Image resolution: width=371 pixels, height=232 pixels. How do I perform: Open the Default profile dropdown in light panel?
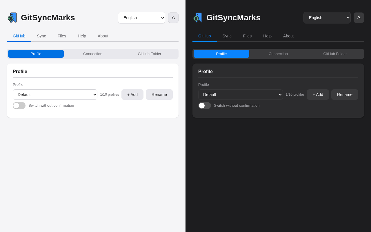(55, 95)
